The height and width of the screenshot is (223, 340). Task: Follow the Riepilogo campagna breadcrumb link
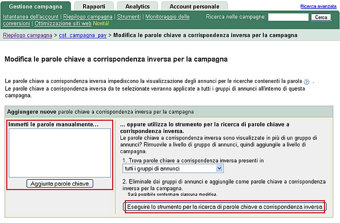[x=28, y=35]
